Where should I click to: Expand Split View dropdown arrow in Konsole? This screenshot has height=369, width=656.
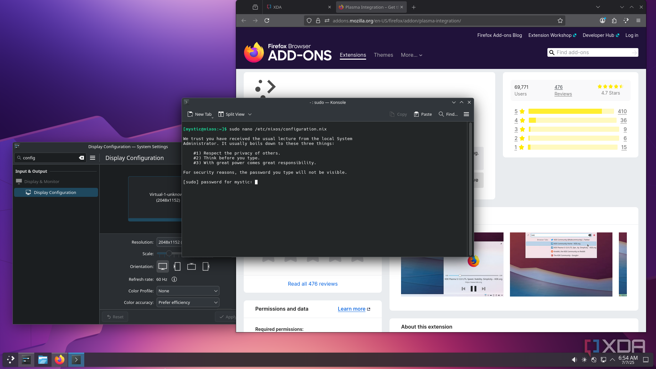pyautogui.click(x=250, y=114)
